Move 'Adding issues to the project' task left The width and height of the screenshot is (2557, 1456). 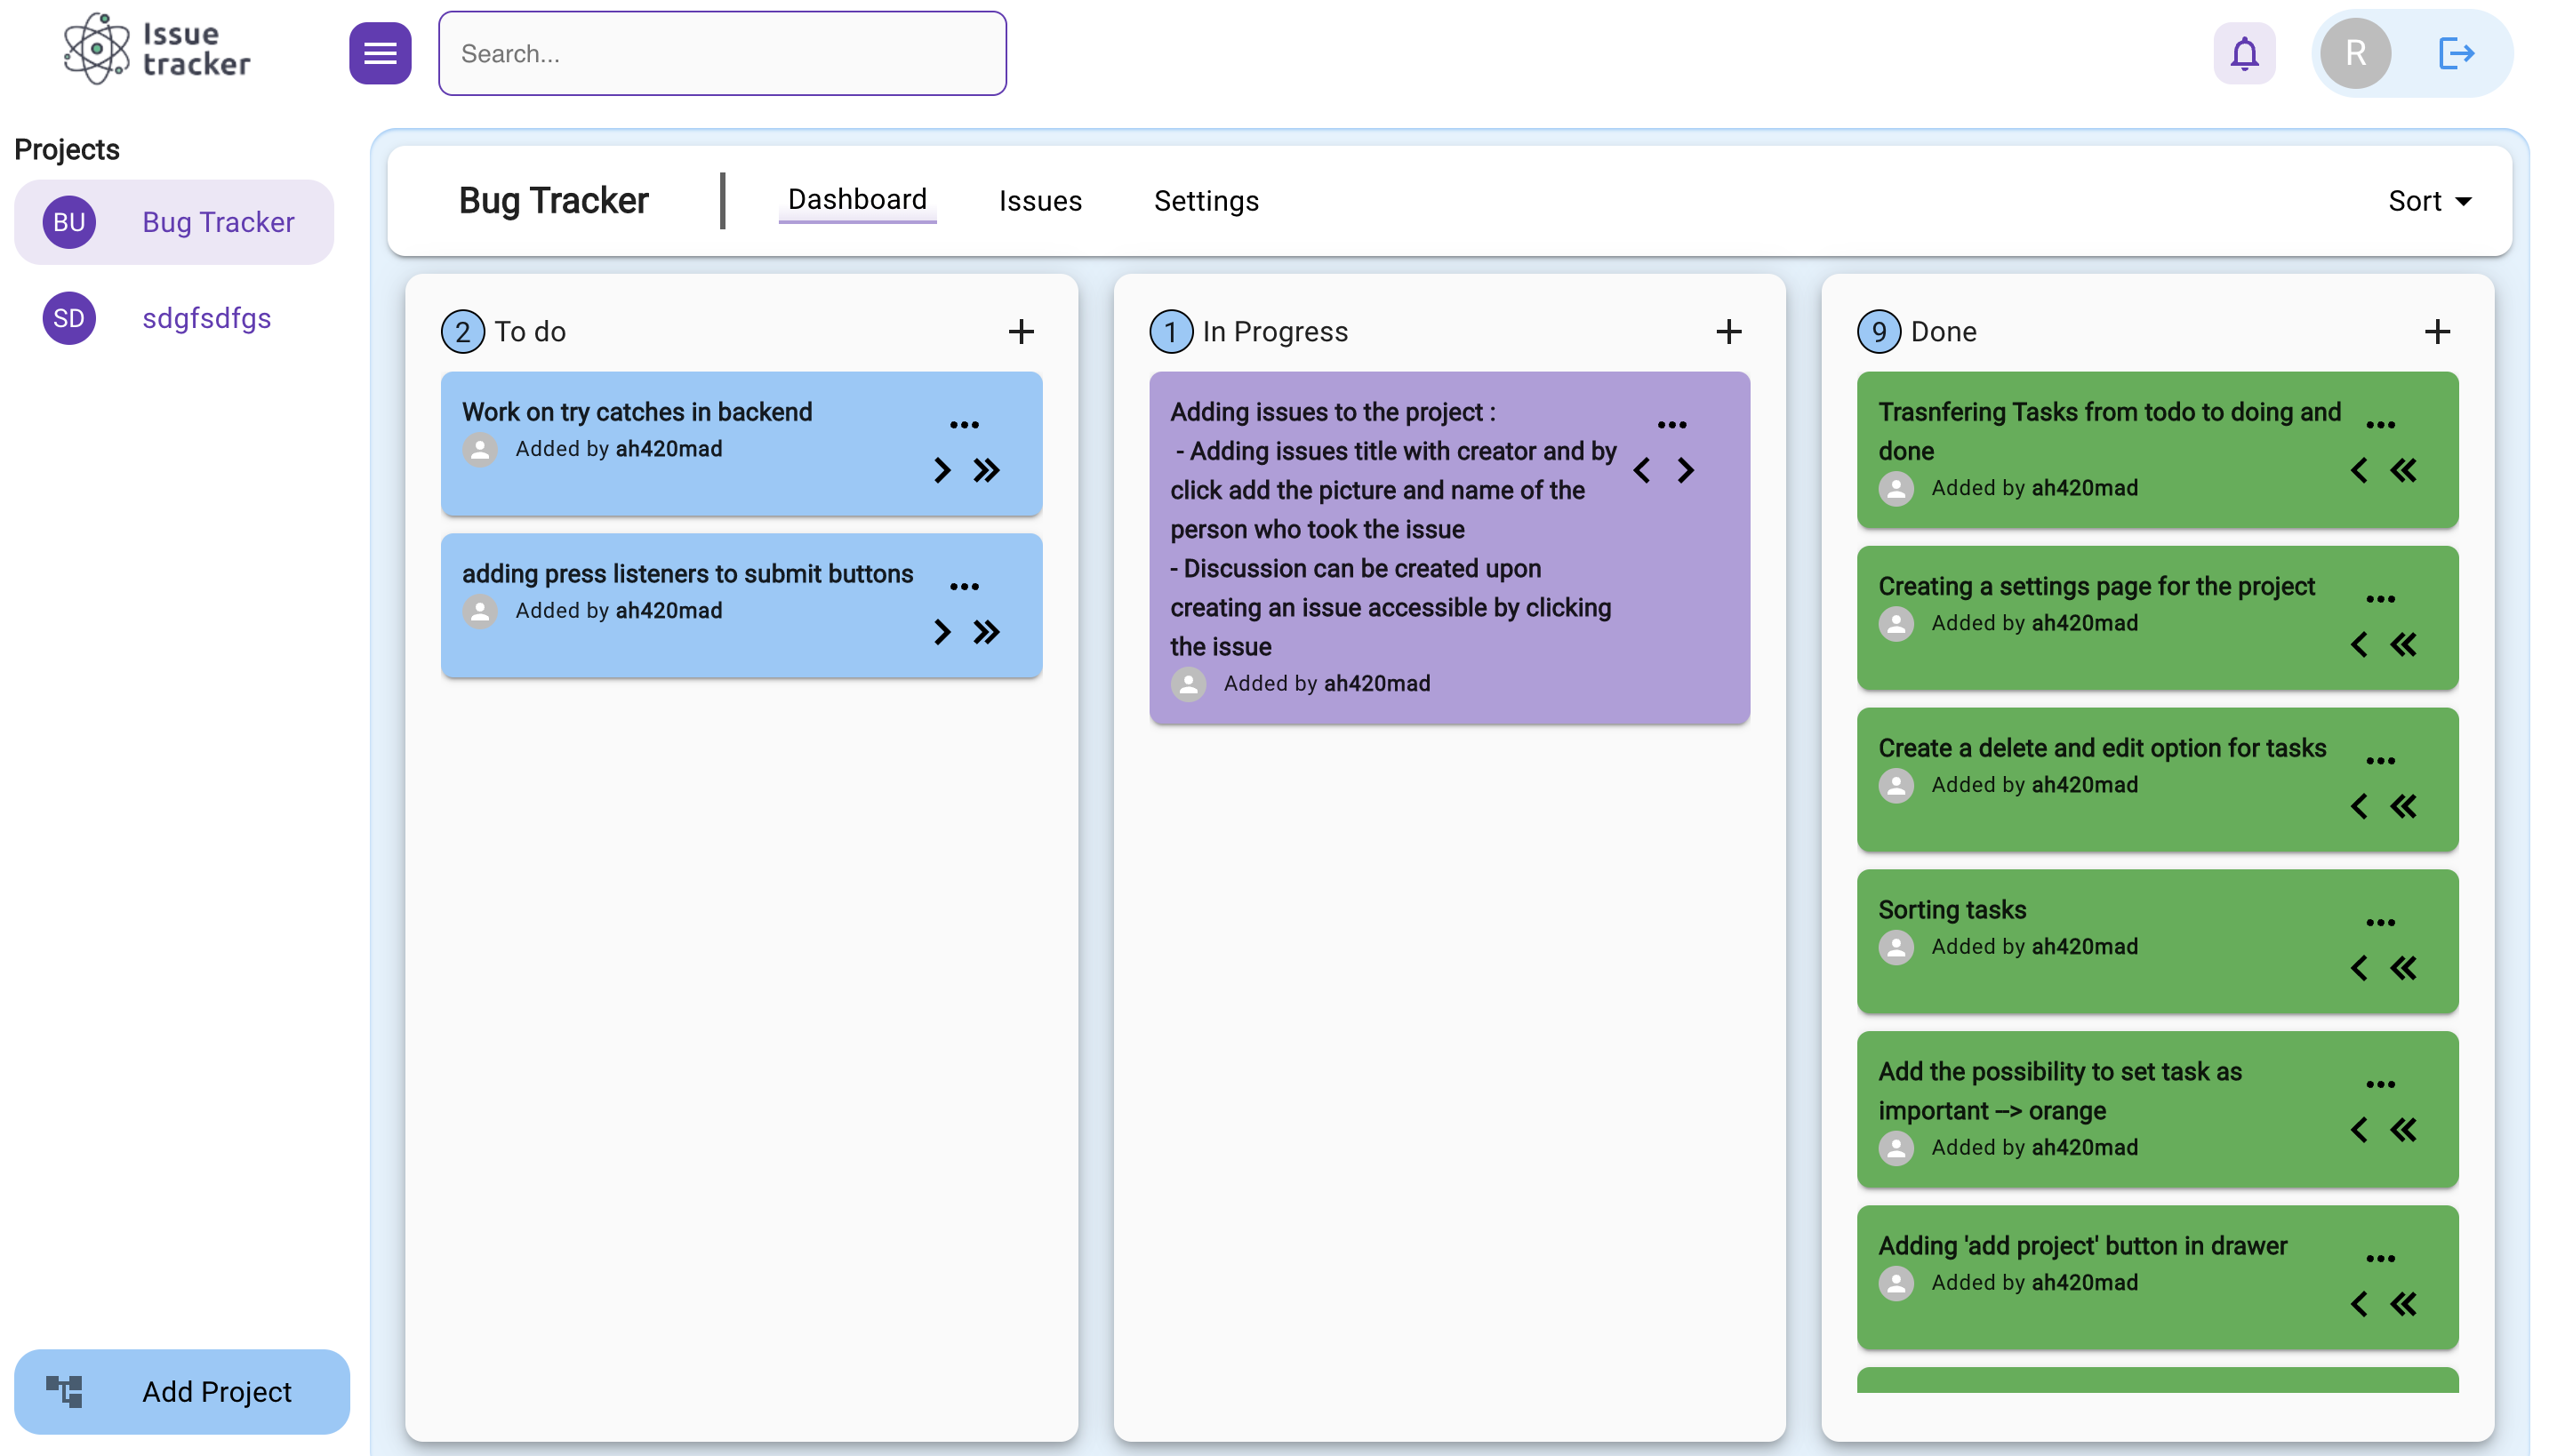click(x=1641, y=470)
